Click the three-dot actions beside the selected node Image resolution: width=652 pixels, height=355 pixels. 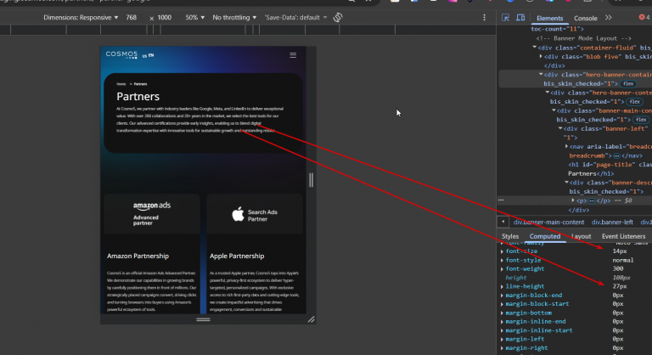pyautogui.click(x=501, y=200)
